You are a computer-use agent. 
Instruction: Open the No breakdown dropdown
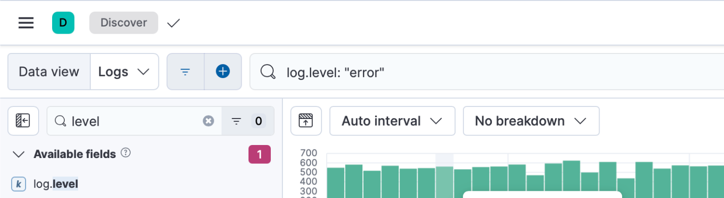pyautogui.click(x=531, y=121)
